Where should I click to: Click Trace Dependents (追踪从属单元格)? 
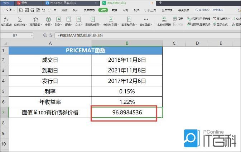coord(199,24)
